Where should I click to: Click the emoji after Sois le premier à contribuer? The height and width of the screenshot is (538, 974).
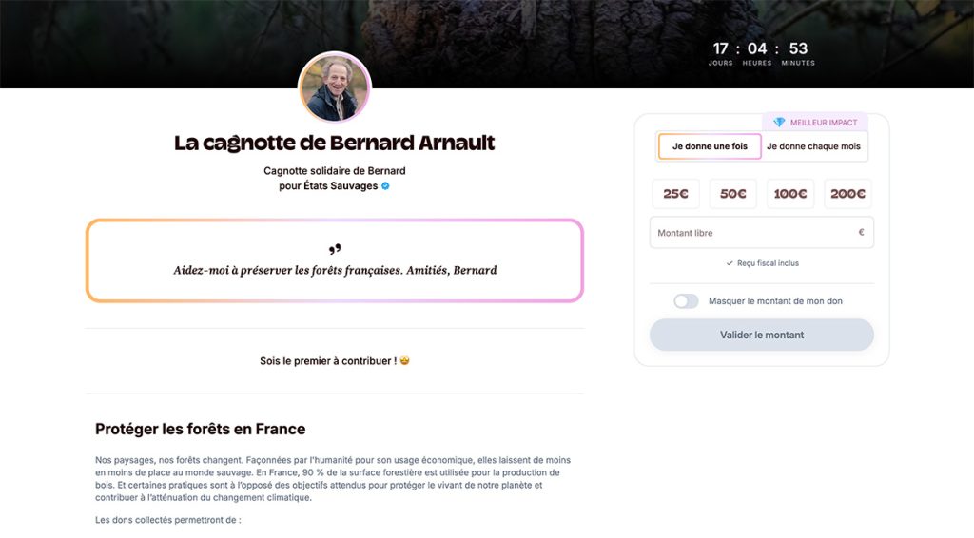click(x=405, y=361)
